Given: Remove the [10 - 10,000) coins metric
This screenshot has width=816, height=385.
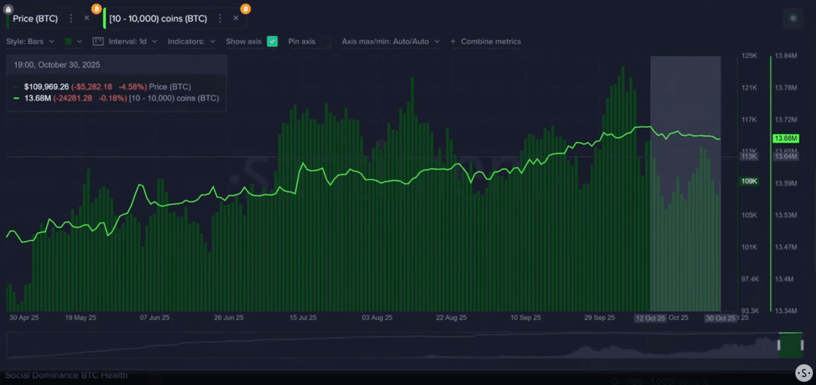Looking at the screenshot, I should pyautogui.click(x=236, y=19).
